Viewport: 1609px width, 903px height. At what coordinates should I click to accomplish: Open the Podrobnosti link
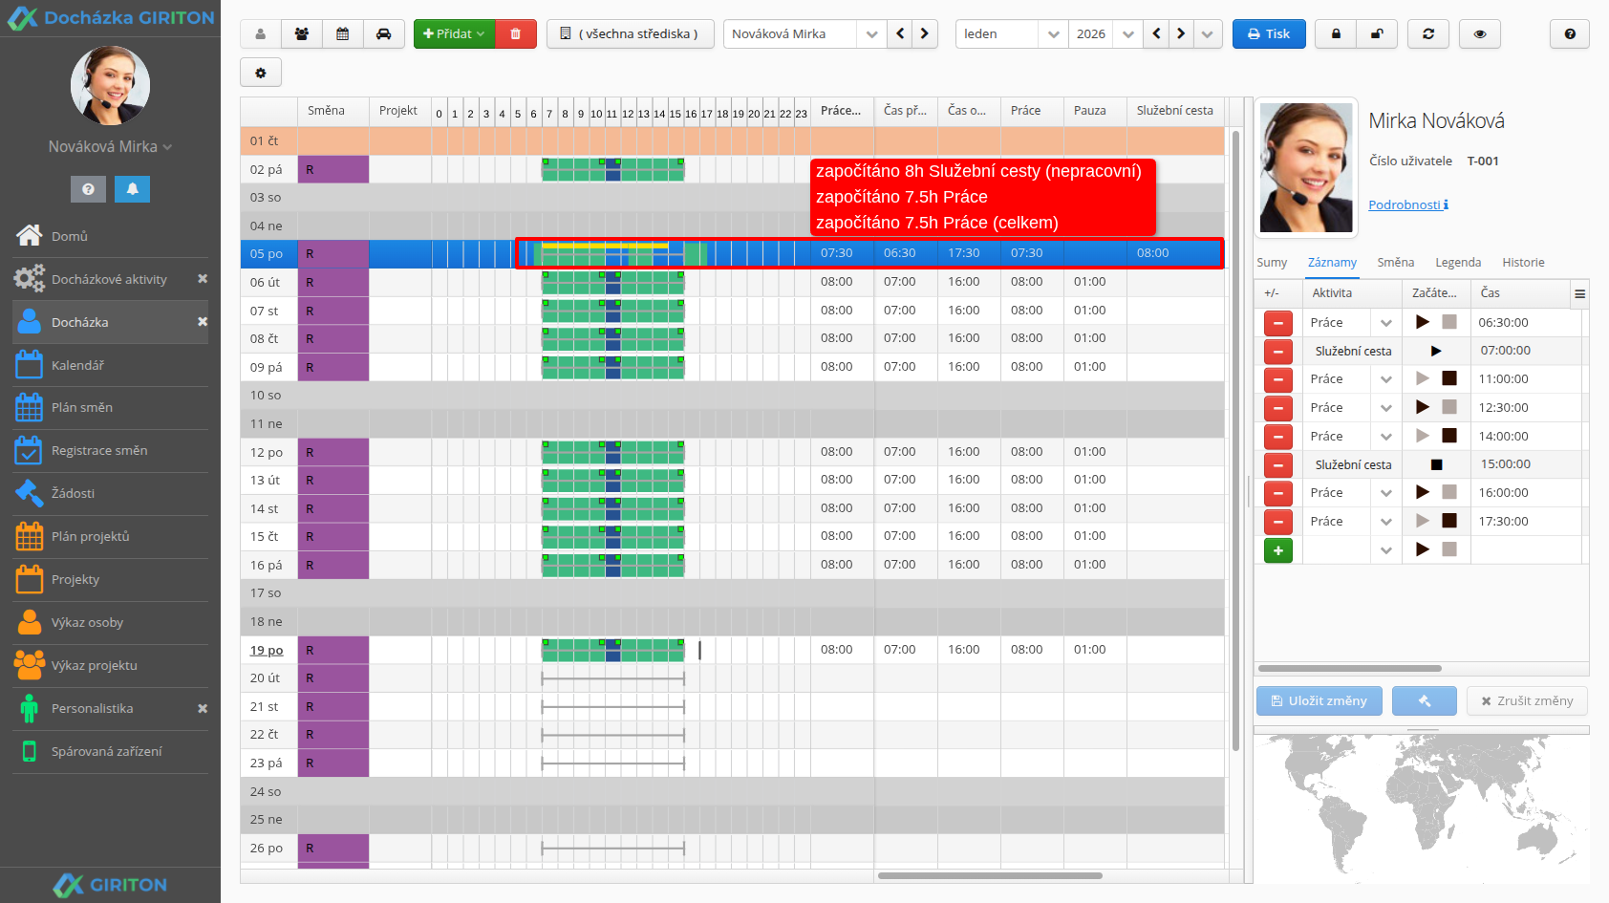1408,205
